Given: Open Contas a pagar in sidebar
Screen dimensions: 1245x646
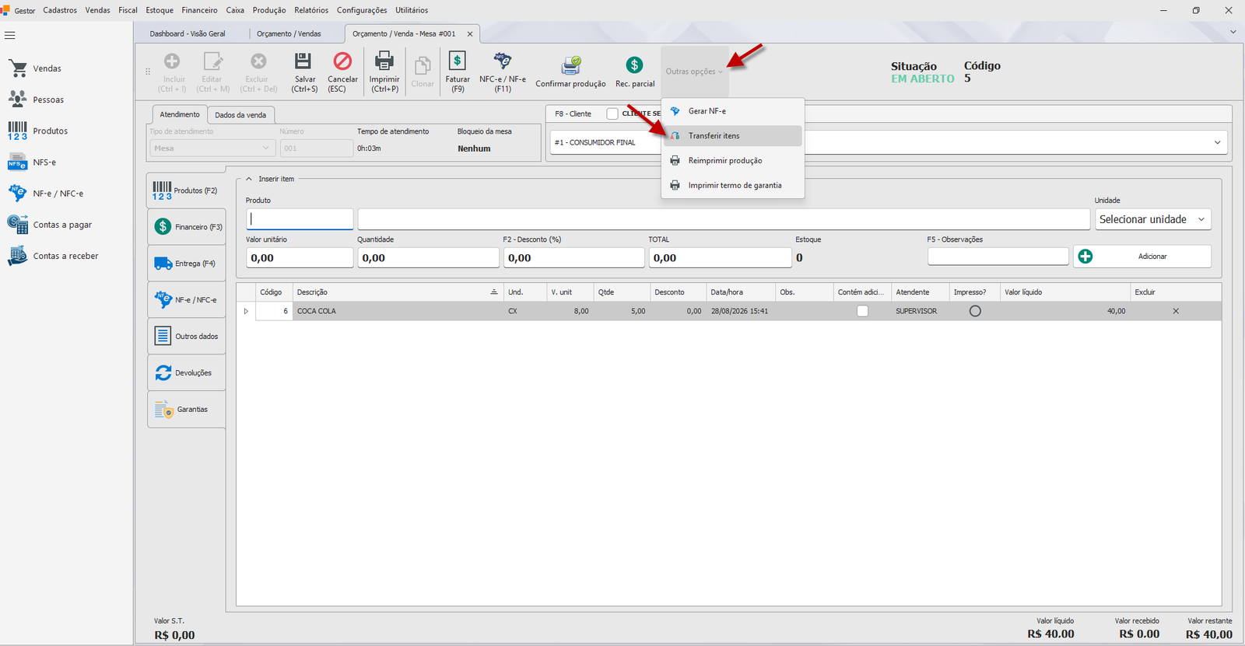Looking at the screenshot, I should [62, 225].
